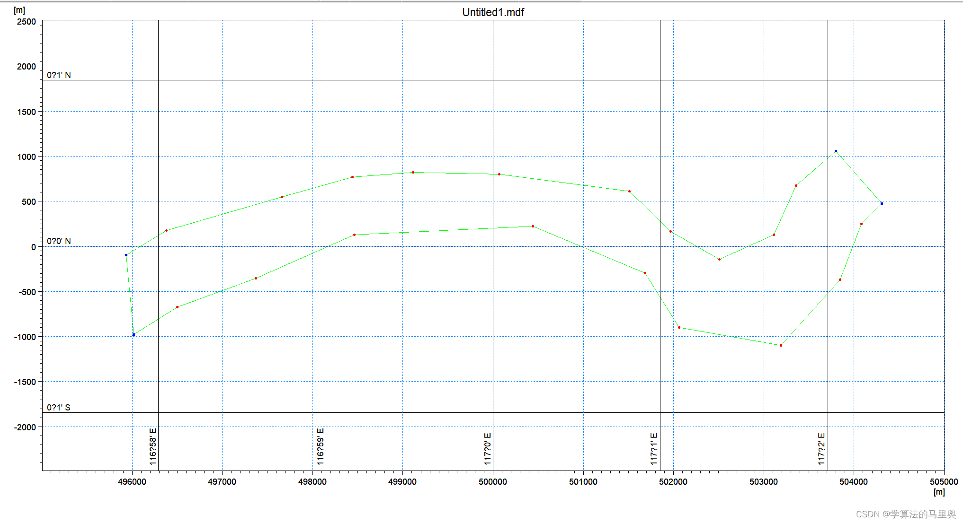Click the 2500 y-axis tick label
Screen dimensions: 963x523
(27, 22)
